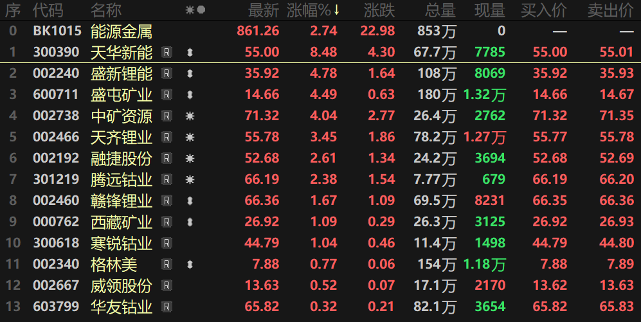Click the diamond marker icon for 赣锋锂业
641x322 pixels.
click(190, 201)
